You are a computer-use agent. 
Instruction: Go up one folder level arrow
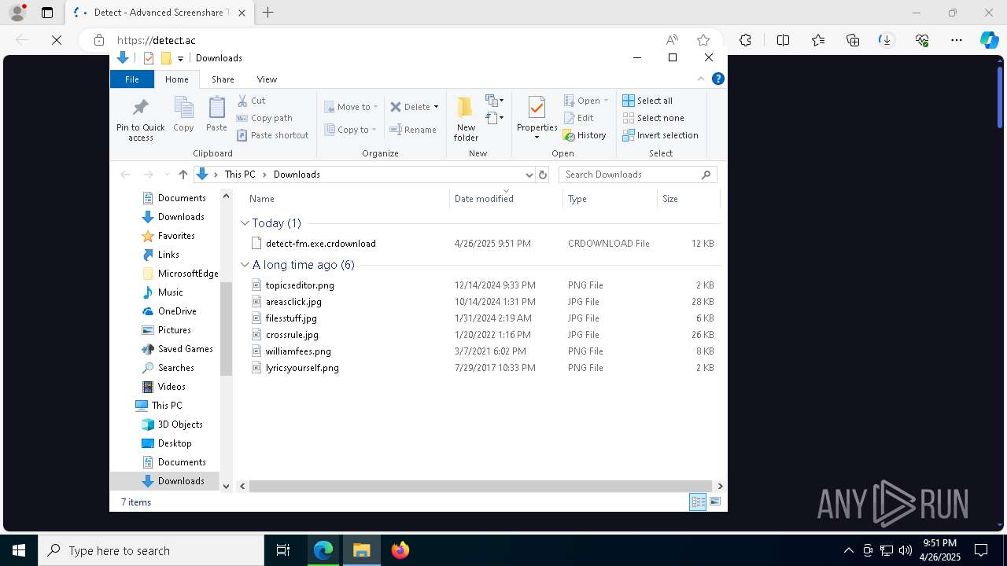183,175
